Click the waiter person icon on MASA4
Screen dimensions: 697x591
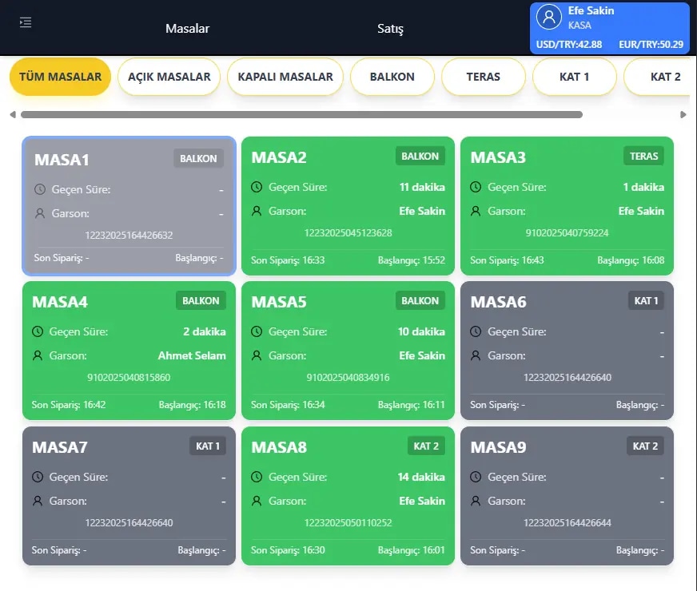click(x=38, y=355)
